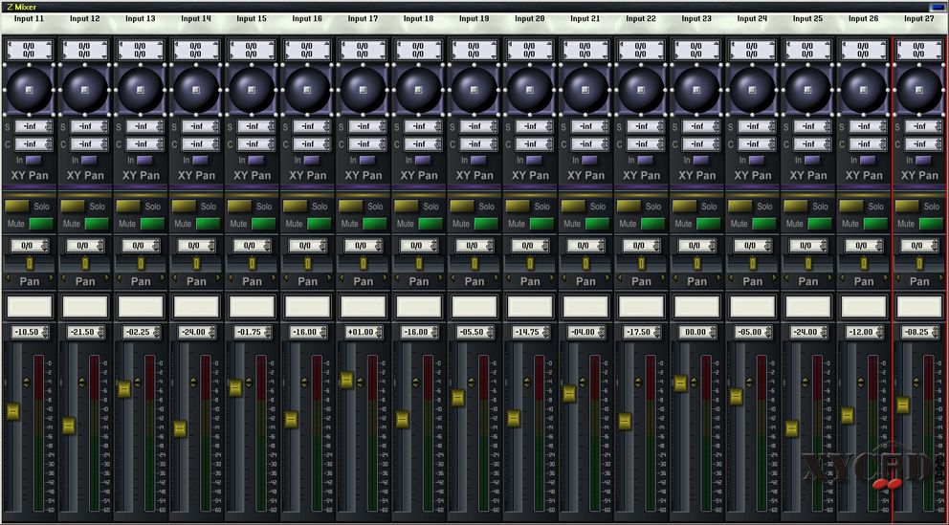Click the XY pan center handle on Input 18
This screenshot has width=949, height=525.
(x=419, y=90)
